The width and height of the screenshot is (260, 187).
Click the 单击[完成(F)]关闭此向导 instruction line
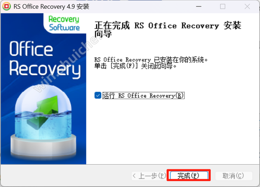tap(135, 66)
